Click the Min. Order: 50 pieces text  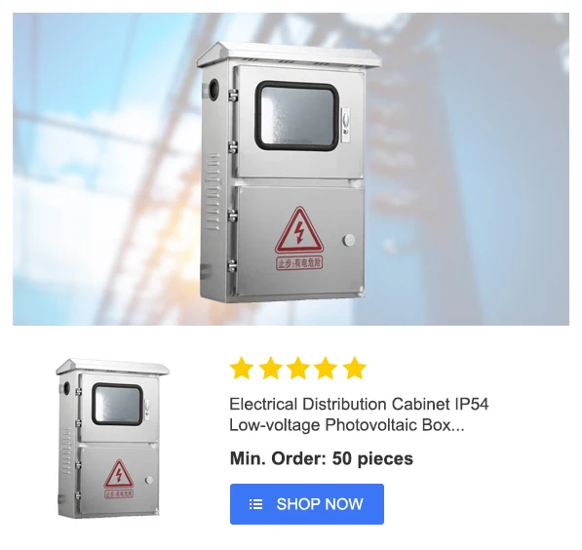322,458
